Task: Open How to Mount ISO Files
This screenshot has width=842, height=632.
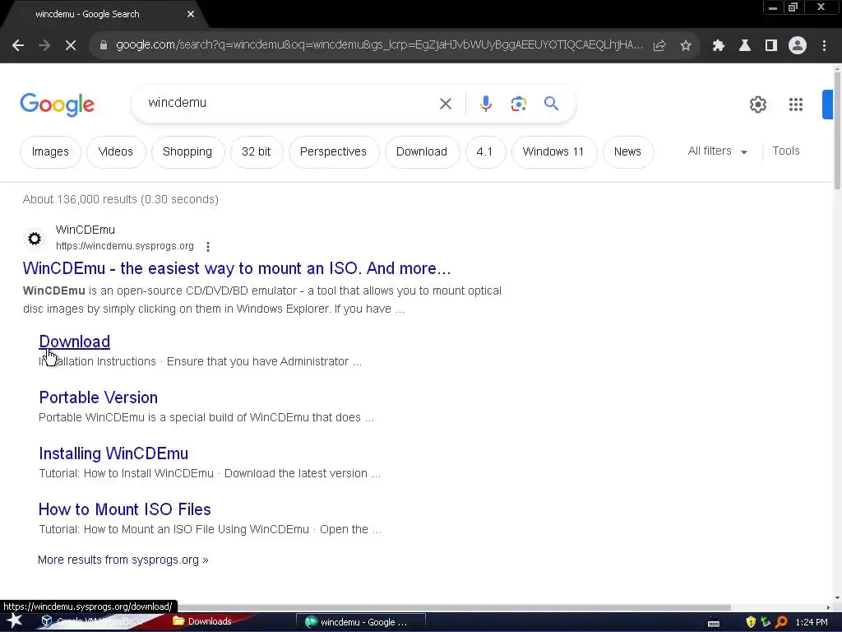Action: point(125,509)
